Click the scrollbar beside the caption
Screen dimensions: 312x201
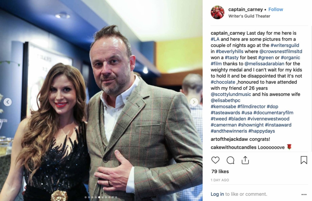311,89
